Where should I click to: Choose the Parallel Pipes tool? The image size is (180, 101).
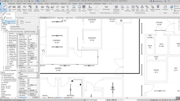133,8
